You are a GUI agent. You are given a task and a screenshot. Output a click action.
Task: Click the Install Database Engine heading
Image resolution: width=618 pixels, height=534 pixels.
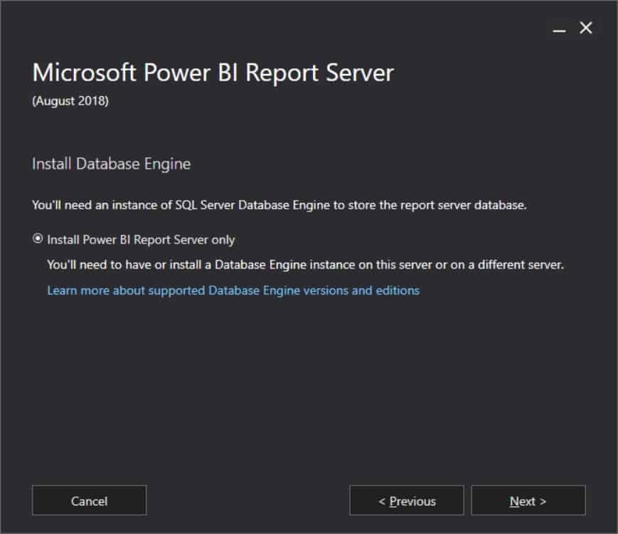111,164
